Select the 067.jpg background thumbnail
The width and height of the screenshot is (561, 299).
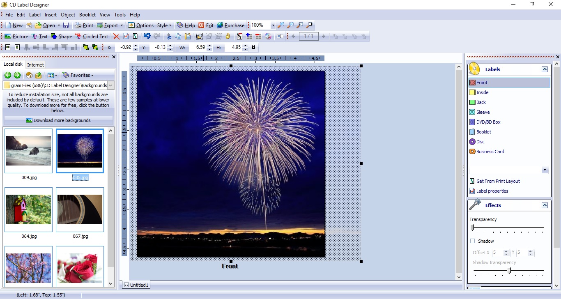click(x=80, y=210)
